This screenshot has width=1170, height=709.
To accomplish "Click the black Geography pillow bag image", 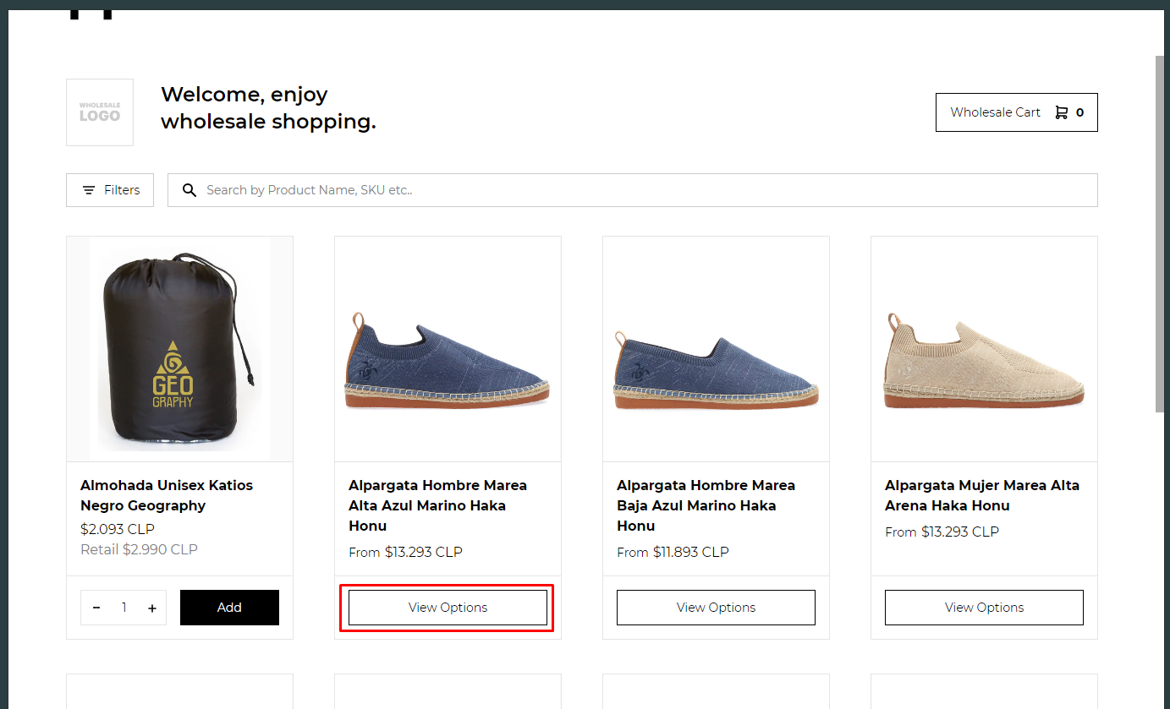I will click(x=179, y=349).
